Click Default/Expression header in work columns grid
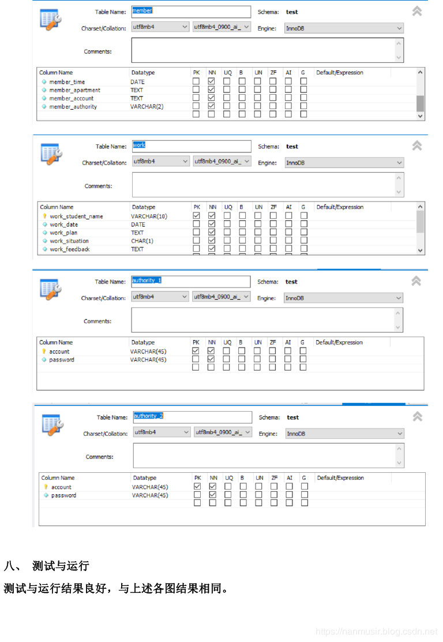This screenshot has height=642, width=443. click(340, 207)
